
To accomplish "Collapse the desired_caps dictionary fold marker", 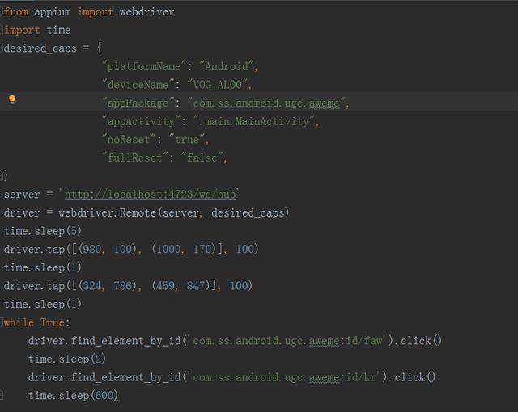I will tap(2, 48).
